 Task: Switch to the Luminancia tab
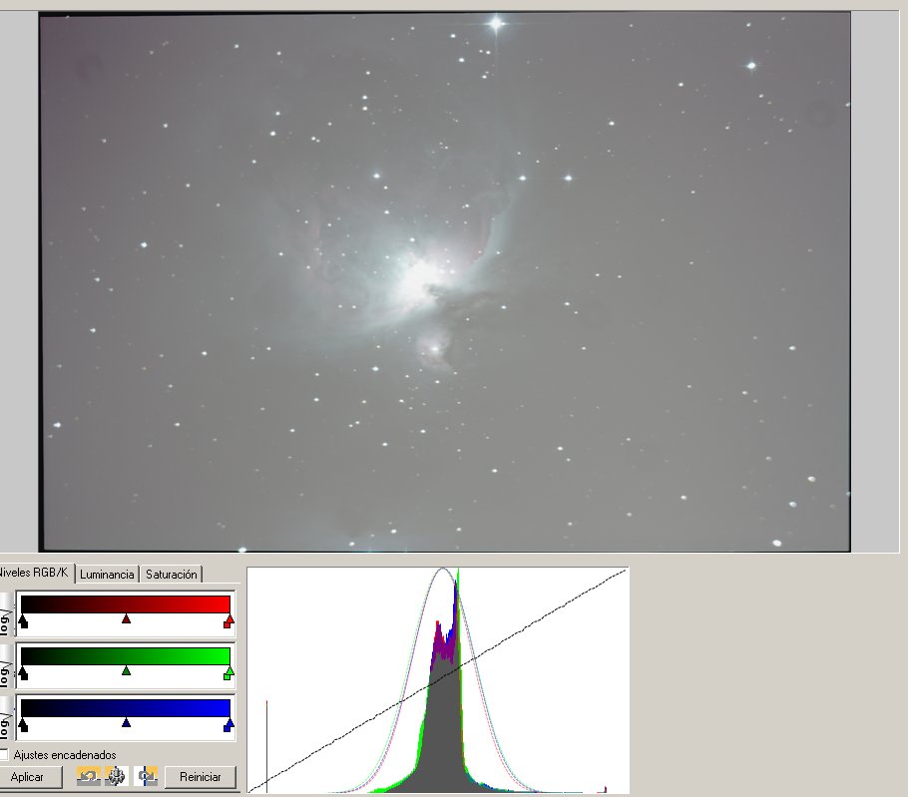tap(107, 574)
